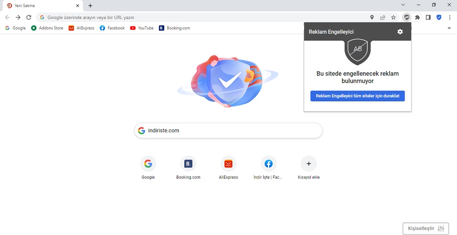Screen dimensions: 457x235
Task: Close the Yeni Sekme tab
Action: coord(77,6)
